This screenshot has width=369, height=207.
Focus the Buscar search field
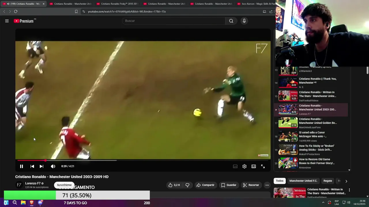tap(174, 21)
